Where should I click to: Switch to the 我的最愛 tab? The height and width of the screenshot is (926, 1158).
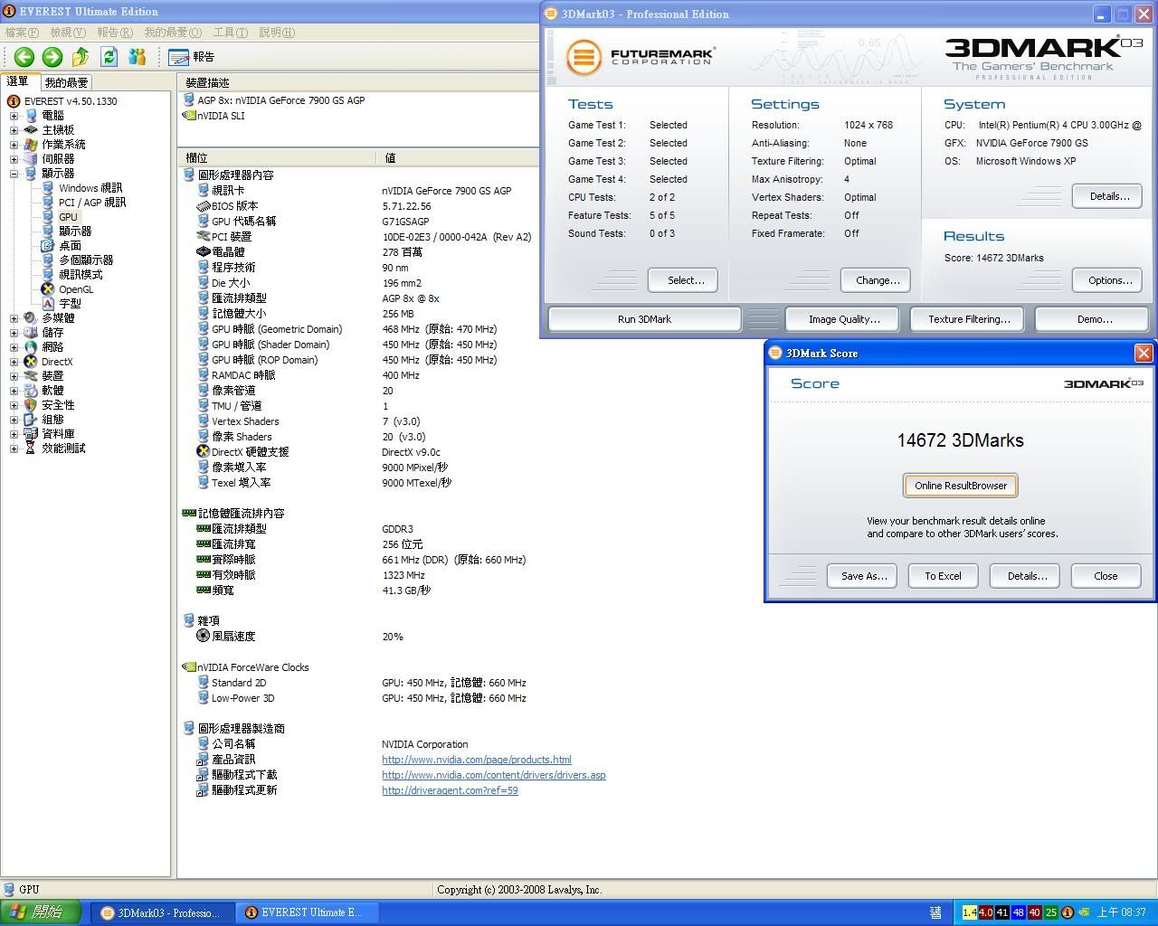[x=66, y=82]
